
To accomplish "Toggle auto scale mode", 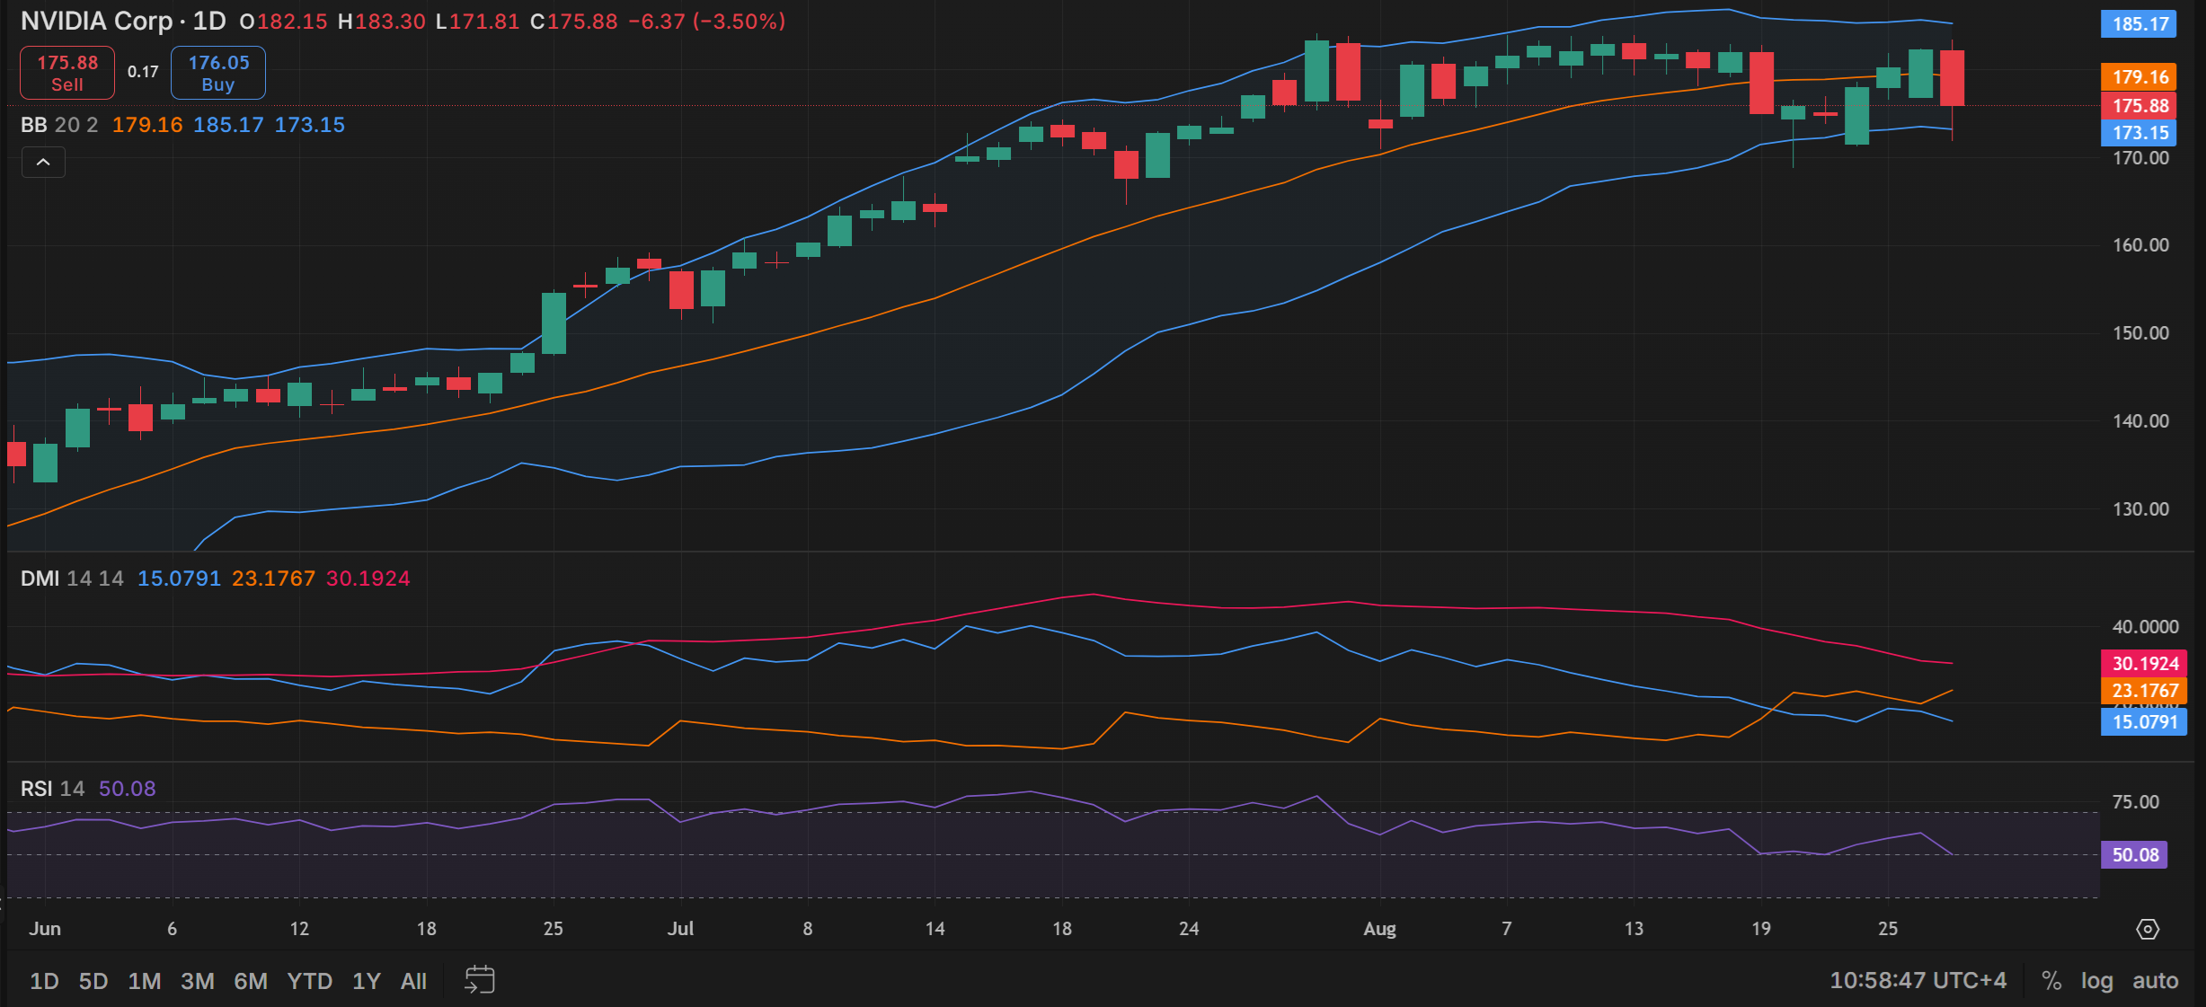I will pyautogui.click(x=2156, y=981).
